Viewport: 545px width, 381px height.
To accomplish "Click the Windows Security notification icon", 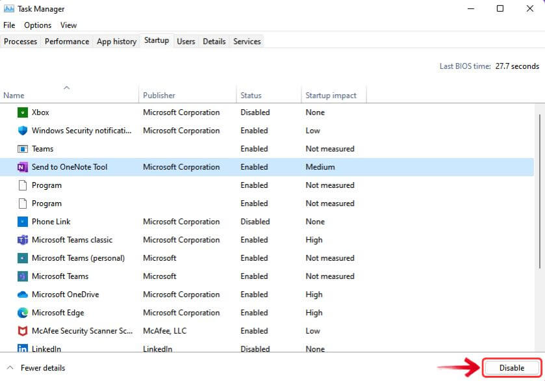I will click(22, 130).
